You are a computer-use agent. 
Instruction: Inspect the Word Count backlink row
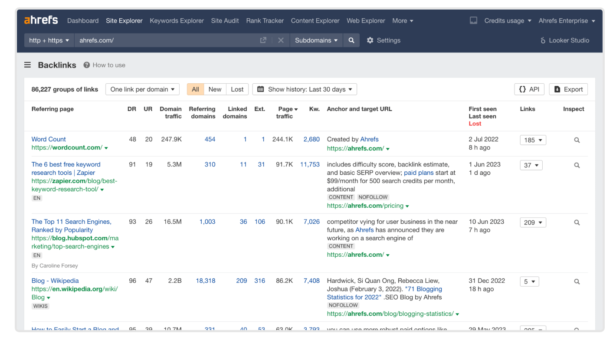pos(577,140)
